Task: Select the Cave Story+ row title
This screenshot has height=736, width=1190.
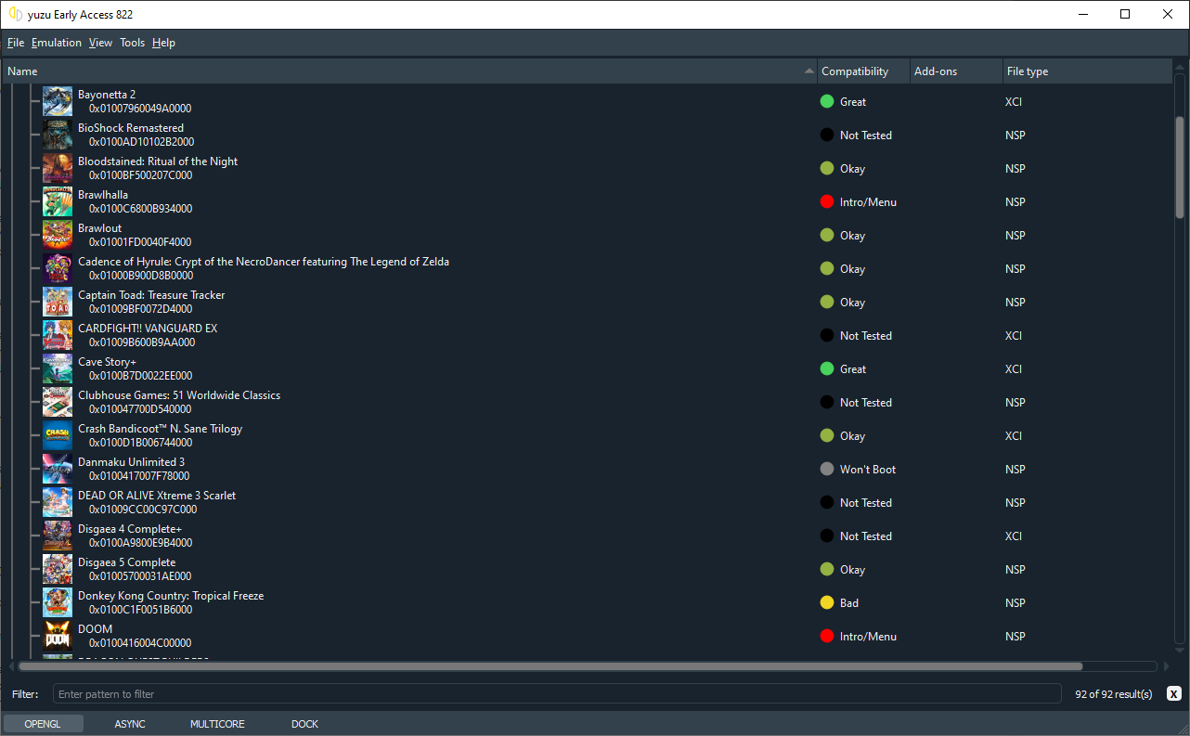Action: [x=107, y=362]
